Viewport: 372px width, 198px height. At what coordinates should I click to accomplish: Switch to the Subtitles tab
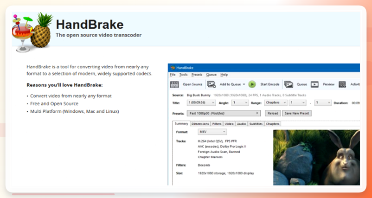tap(256, 124)
